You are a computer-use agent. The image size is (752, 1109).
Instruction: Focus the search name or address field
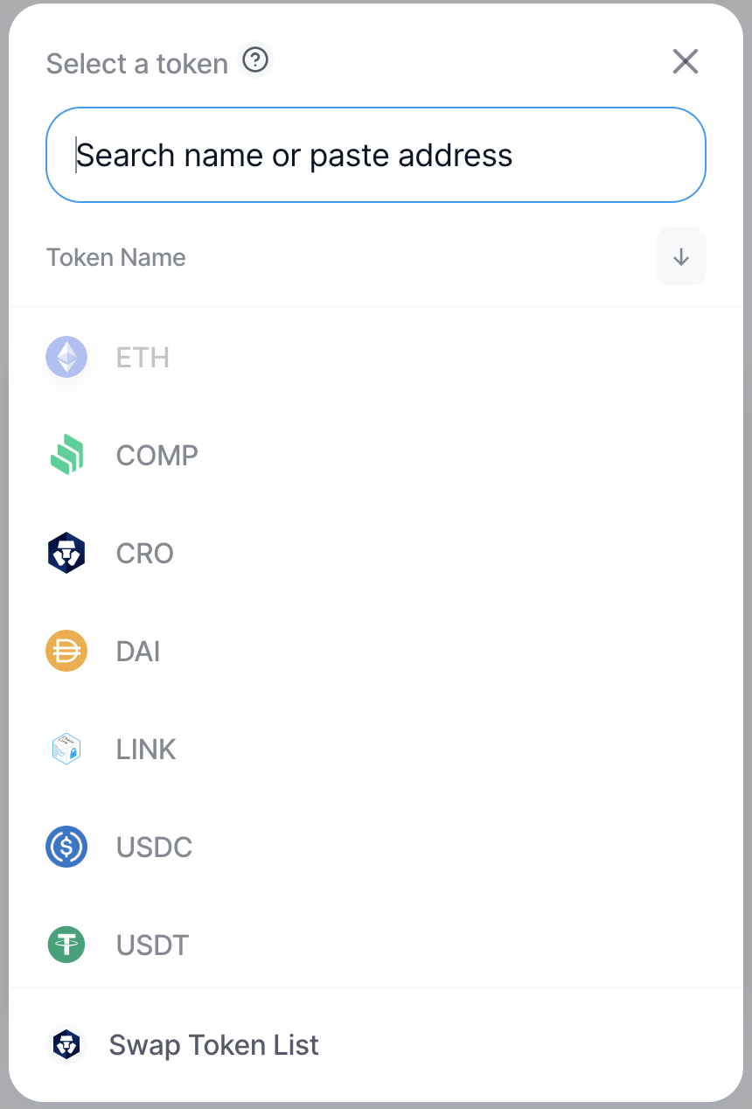(x=376, y=155)
